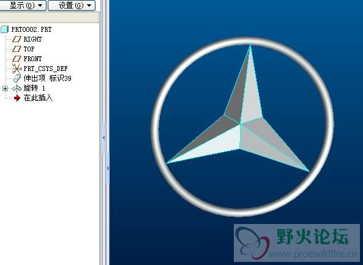Image resolution: width=363 pixels, height=265 pixels.
Task: Click the 野火论坛 logo text
Action: (x=313, y=236)
